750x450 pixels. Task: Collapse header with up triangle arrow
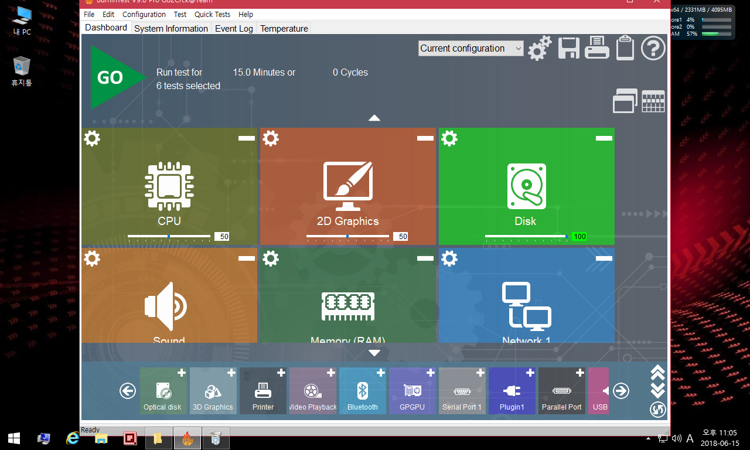(374, 118)
